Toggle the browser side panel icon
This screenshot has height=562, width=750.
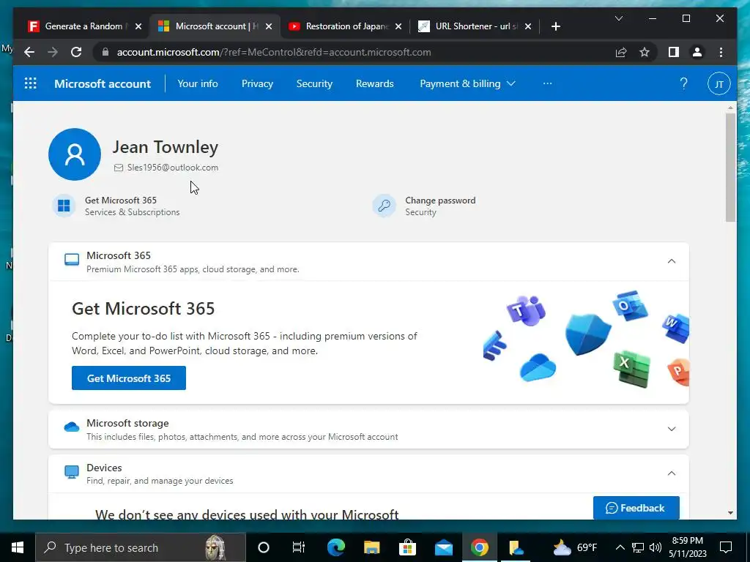tap(674, 52)
